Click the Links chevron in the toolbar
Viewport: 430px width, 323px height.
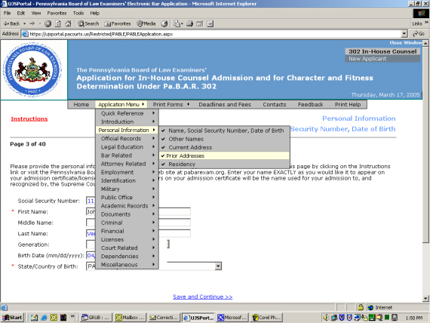pyautogui.click(x=426, y=23)
